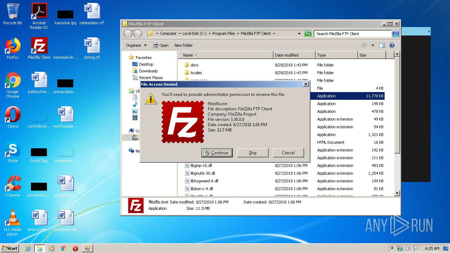Image resolution: width=450 pixels, height=253 pixels.
Task: Select the fordof.jpg desktop file
Action: point(39,155)
